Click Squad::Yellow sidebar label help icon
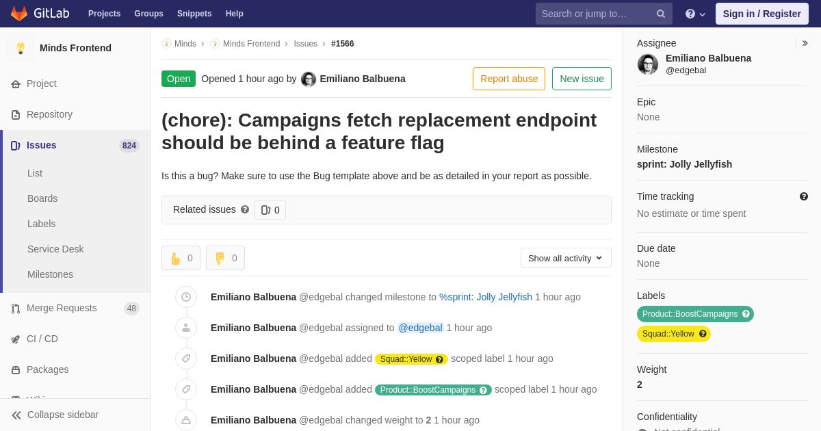This screenshot has width=821, height=431. 703,334
